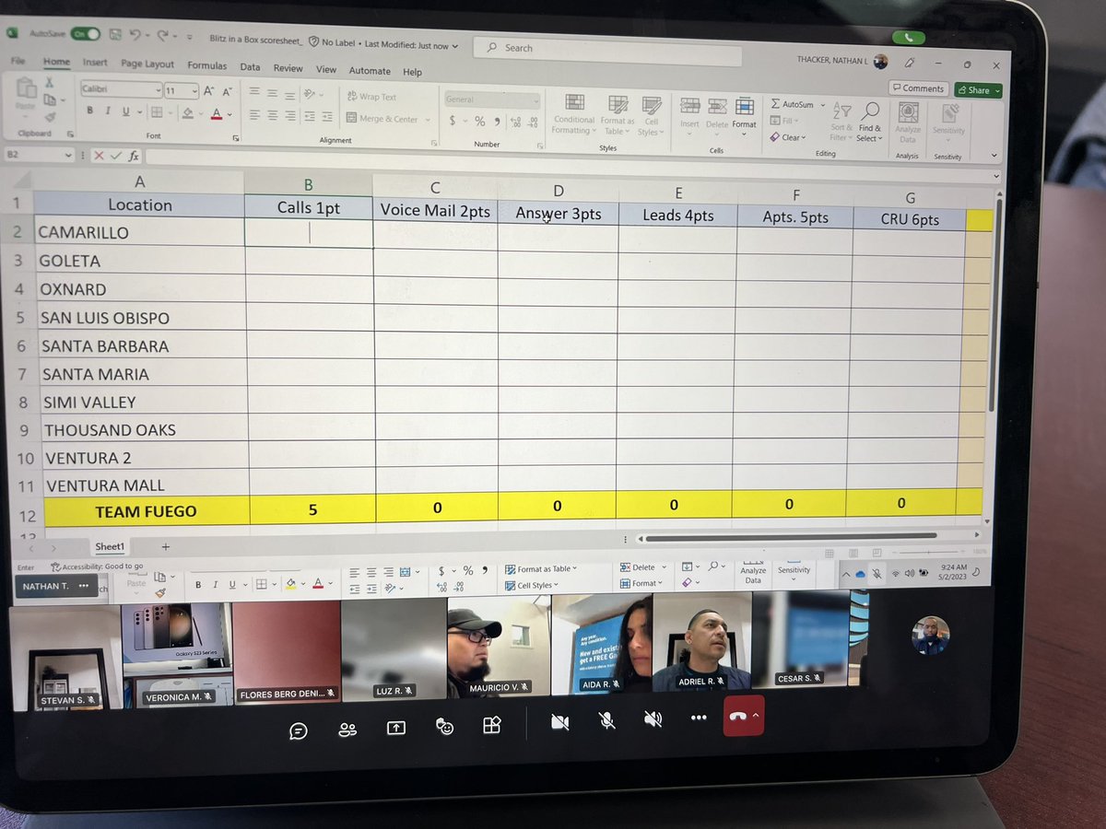The image size is (1106, 829).
Task: Open the Borders icon in Font group
Action: point(156,111)
